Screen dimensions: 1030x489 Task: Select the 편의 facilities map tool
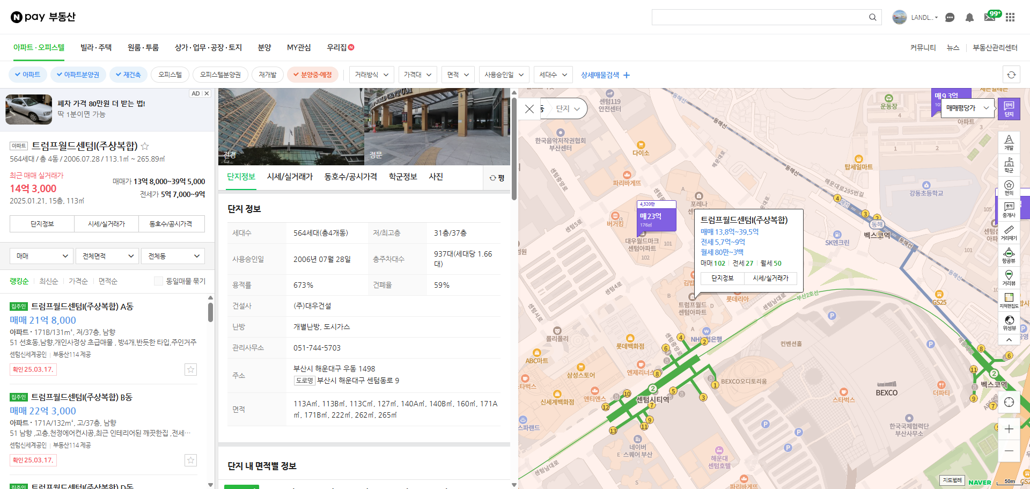click(1009, 187)
